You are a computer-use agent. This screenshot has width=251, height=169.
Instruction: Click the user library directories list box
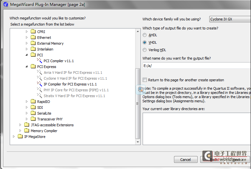pos(197,129)
